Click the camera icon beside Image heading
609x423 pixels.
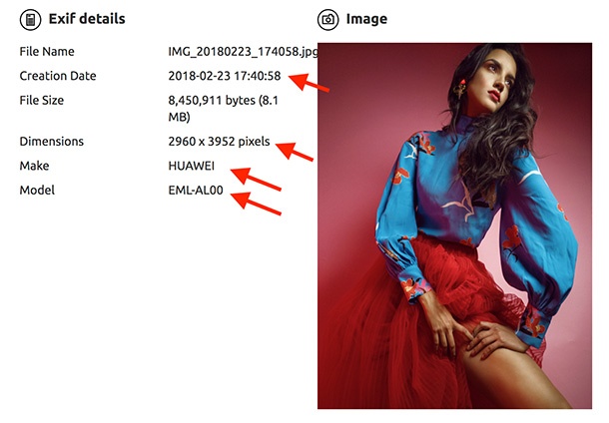[328, 19]
